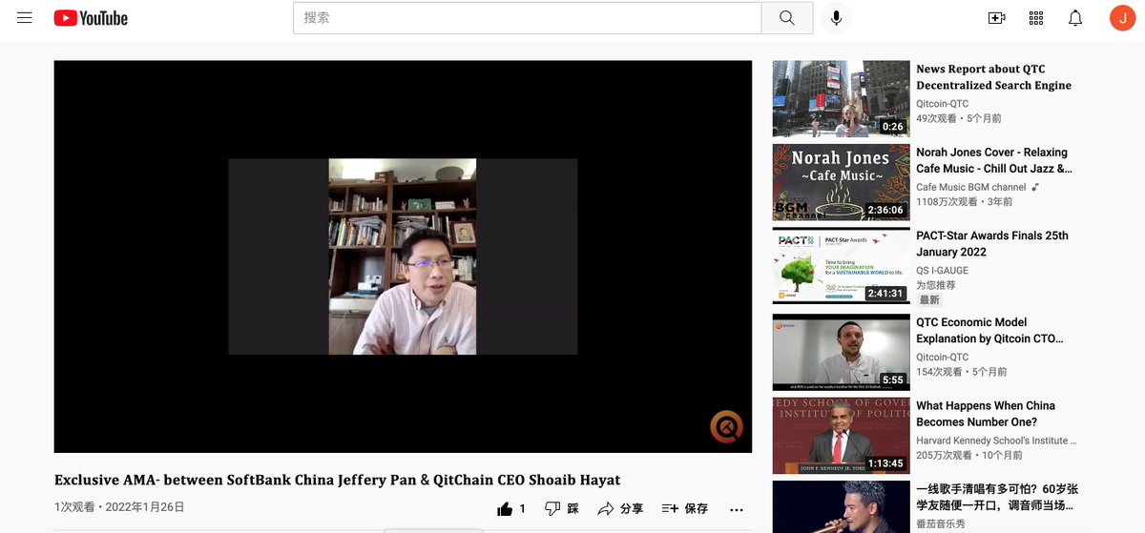Click the search text field

point(528,18)
